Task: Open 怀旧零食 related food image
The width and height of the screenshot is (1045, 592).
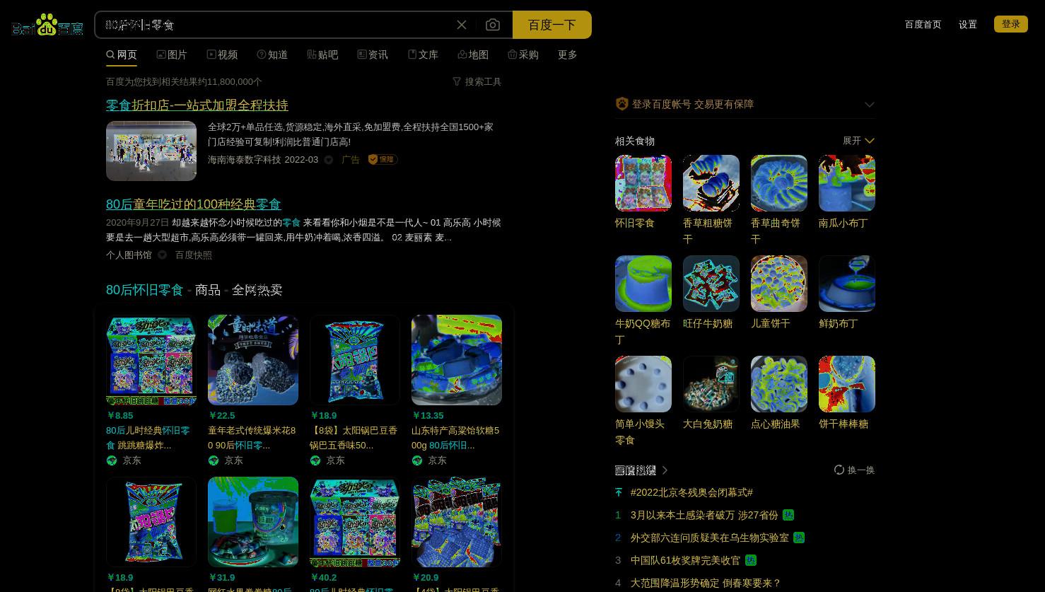Action: coord(643,183)
